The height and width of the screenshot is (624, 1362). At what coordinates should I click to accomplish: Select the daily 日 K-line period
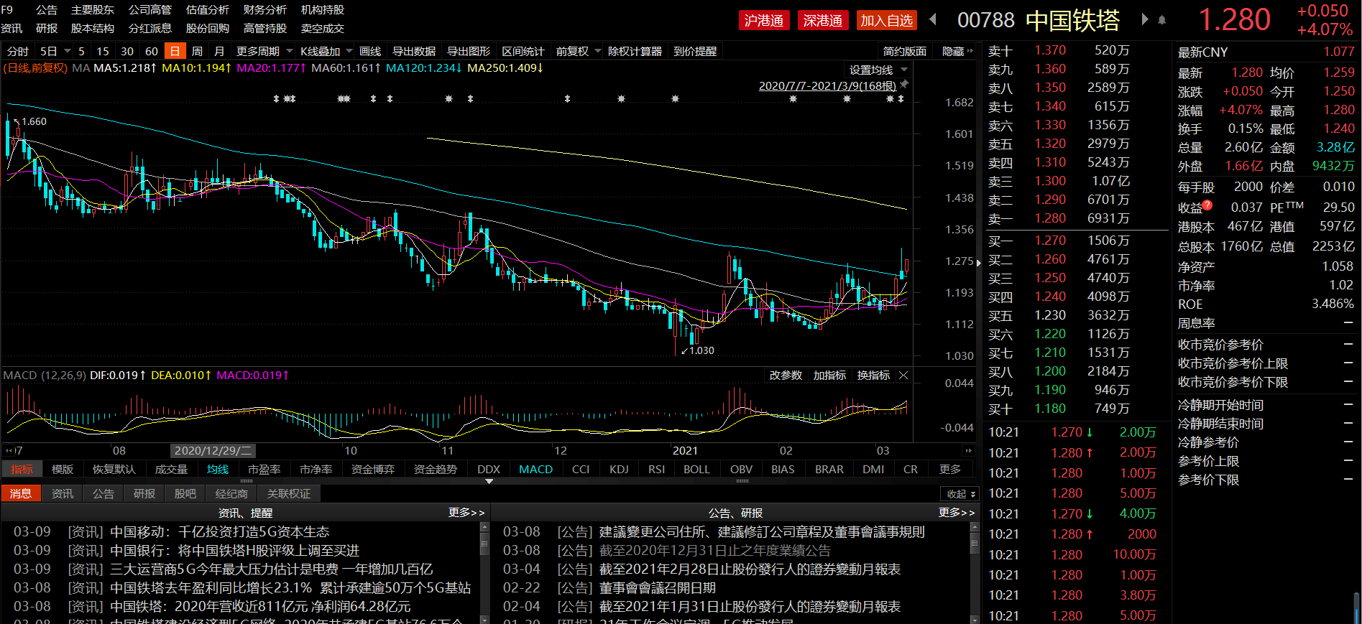tap(175, 51)
